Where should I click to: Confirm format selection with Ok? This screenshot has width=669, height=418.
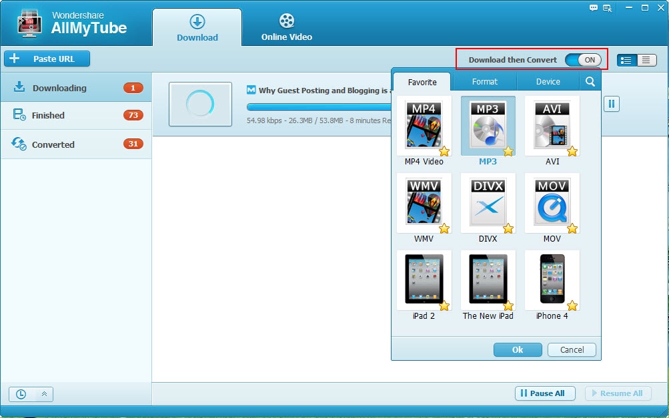pyautogui.click(x=518, y=350)
